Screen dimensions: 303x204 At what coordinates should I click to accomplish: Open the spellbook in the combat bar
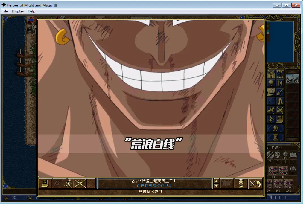(227, 184)
